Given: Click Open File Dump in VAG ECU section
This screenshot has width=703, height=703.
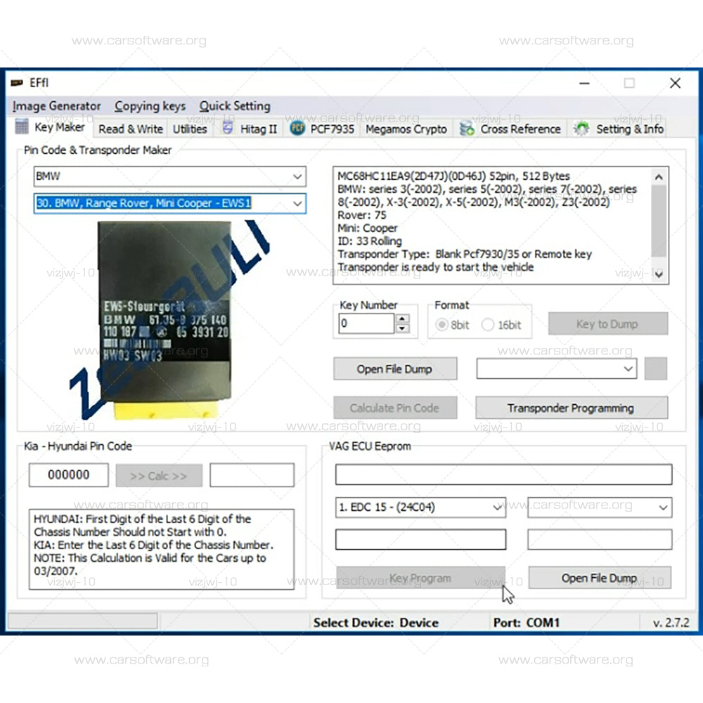Looking at the screenshot, I should (600, 579).
